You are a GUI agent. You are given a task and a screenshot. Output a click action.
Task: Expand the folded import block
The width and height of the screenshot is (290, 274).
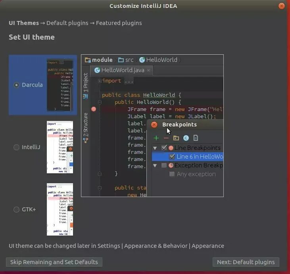point(100,81)
